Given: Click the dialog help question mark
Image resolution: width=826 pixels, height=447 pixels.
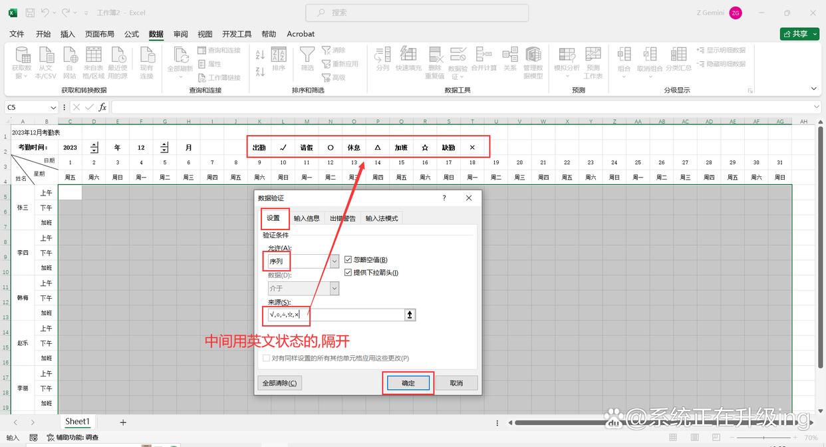Looking at the screenshot, I should point(444,198).
